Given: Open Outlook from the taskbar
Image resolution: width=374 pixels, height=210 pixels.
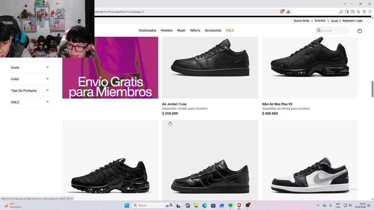Looking at the screenshot, I should point(222,205).
